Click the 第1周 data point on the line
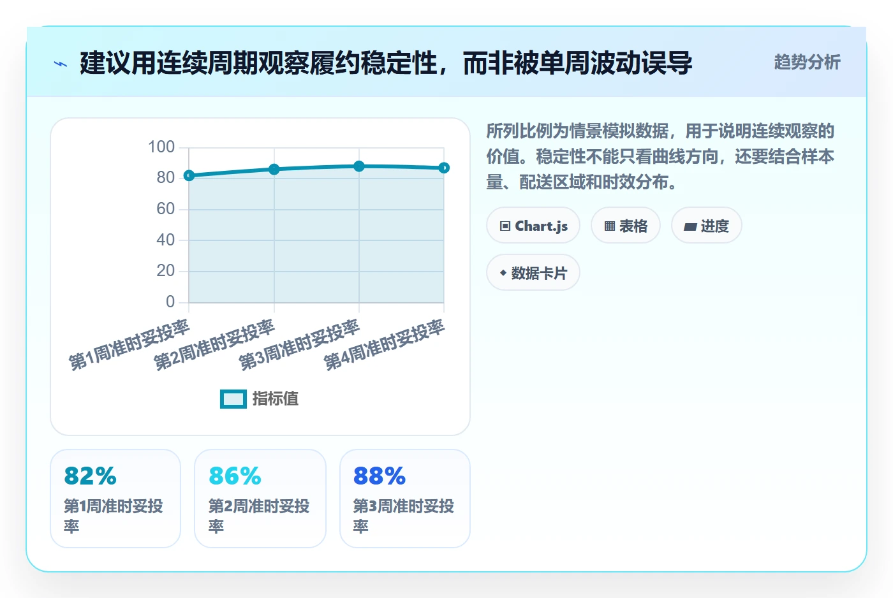The image size is (893, 598). (x=189, y=175)
